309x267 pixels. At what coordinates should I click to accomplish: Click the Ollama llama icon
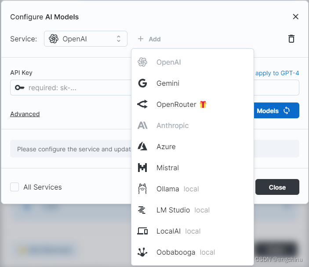click(142, 189)
